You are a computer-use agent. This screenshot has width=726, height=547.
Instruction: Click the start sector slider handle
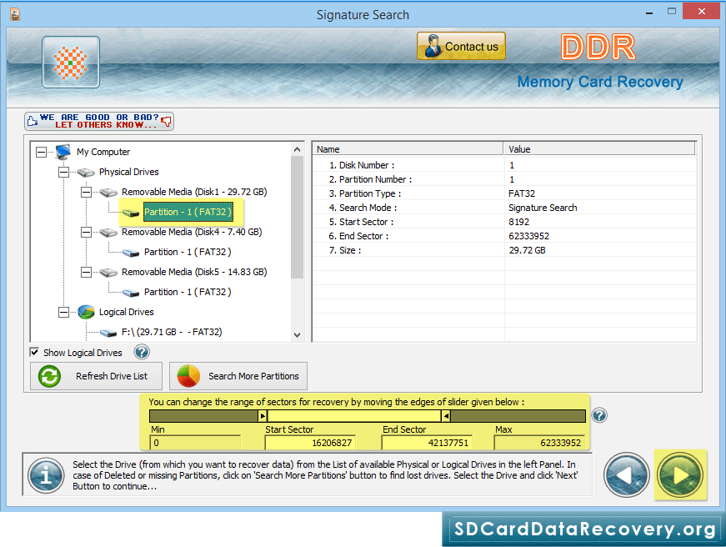pos(263,416)
